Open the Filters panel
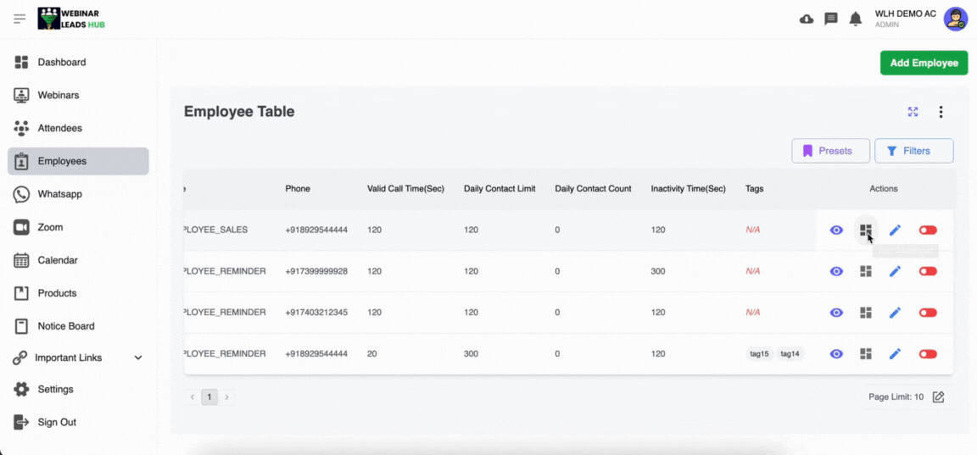This screenshot has height=455, width=977. (x=913, y=151)
